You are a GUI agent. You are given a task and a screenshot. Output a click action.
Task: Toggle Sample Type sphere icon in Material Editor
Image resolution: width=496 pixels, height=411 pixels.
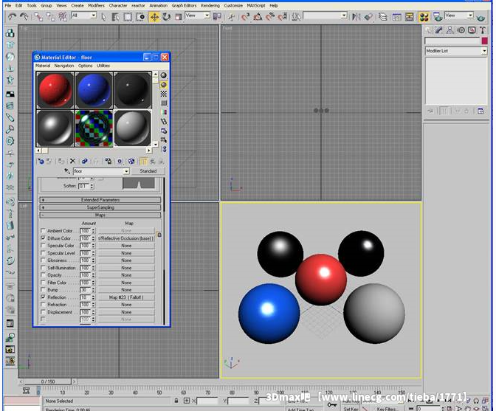point(164,75)
